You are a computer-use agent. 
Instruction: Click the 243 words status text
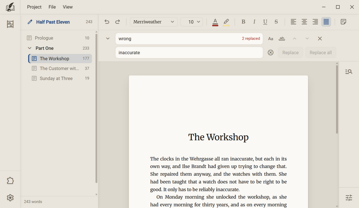pyautogui.click(x=33, y=202)
